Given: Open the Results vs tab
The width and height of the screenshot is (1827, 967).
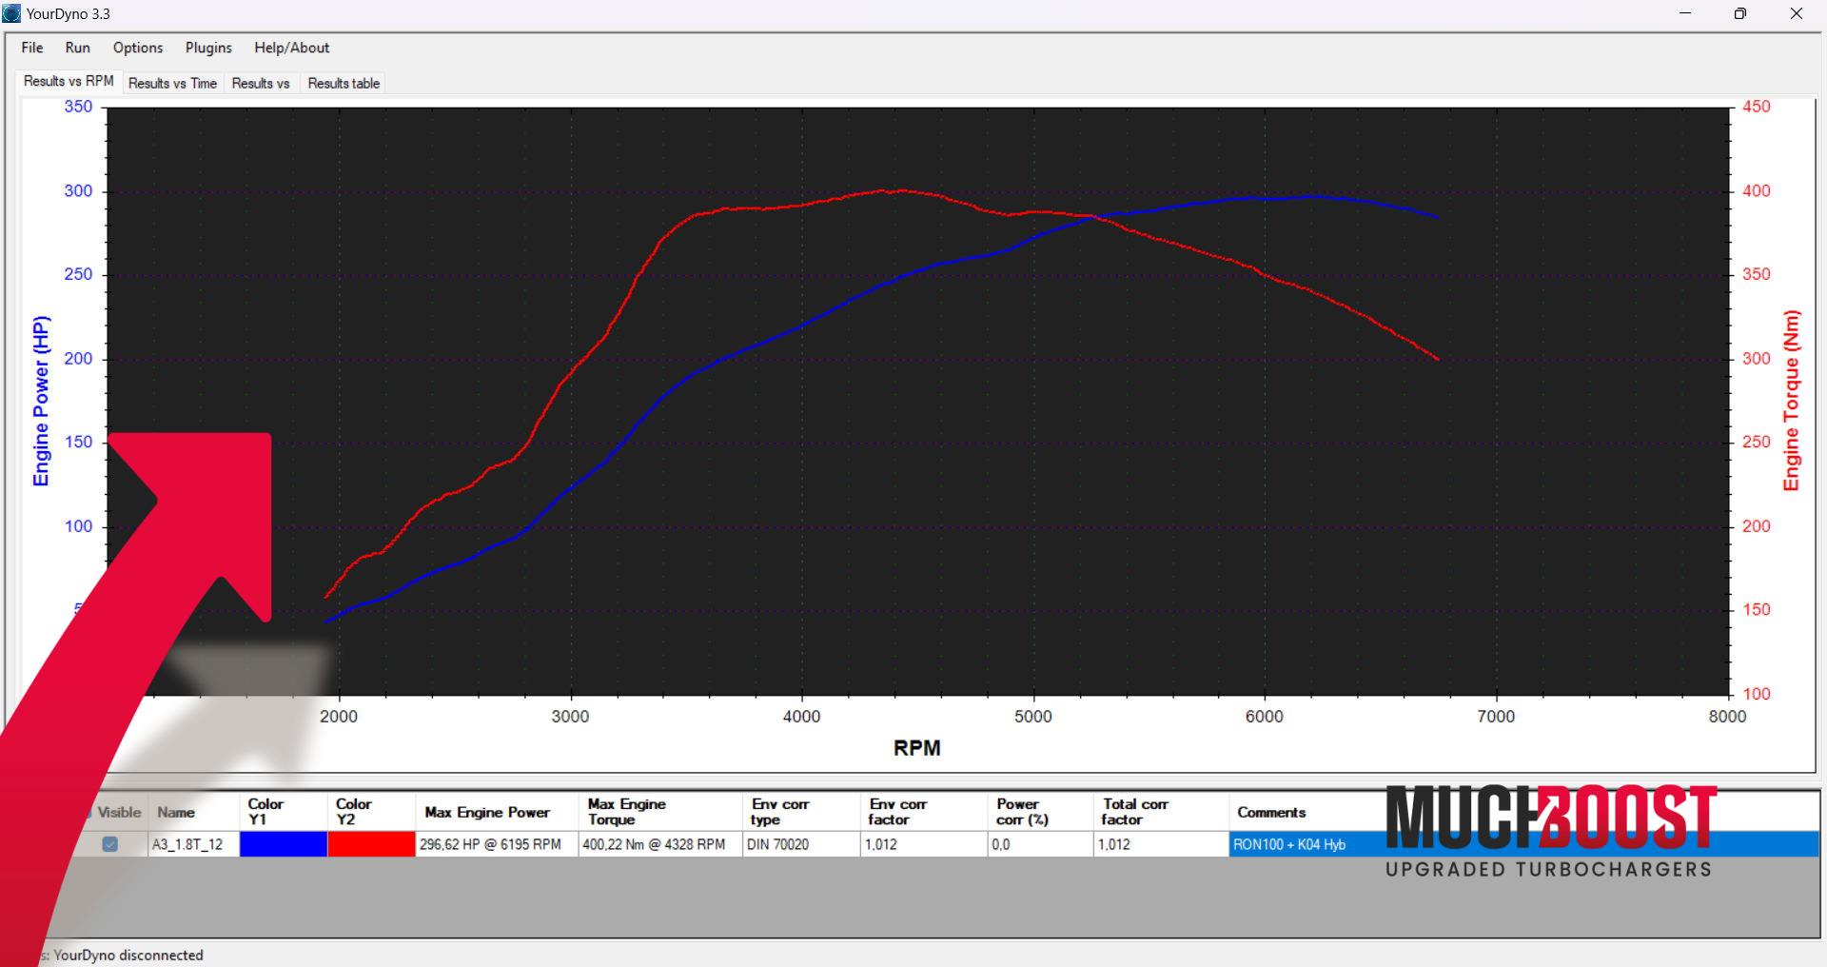Looking at the screenshot, I should tap(261, 84).
